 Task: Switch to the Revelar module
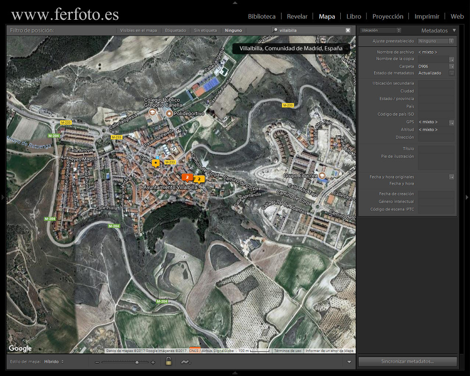point(297,16)
